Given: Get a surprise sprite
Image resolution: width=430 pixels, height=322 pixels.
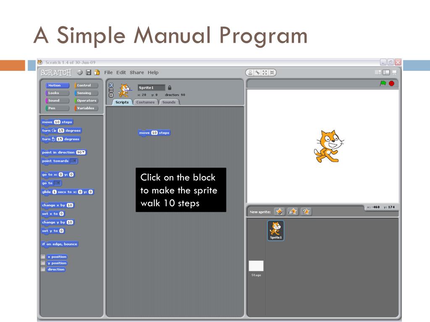Looking at the screenshot, I should (x=306, y=212).
